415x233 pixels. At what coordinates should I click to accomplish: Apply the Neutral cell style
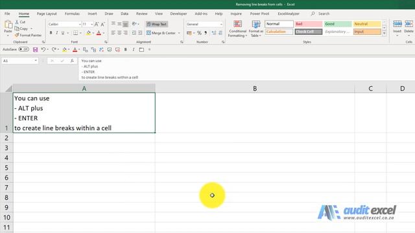click(x=367, y=24)
